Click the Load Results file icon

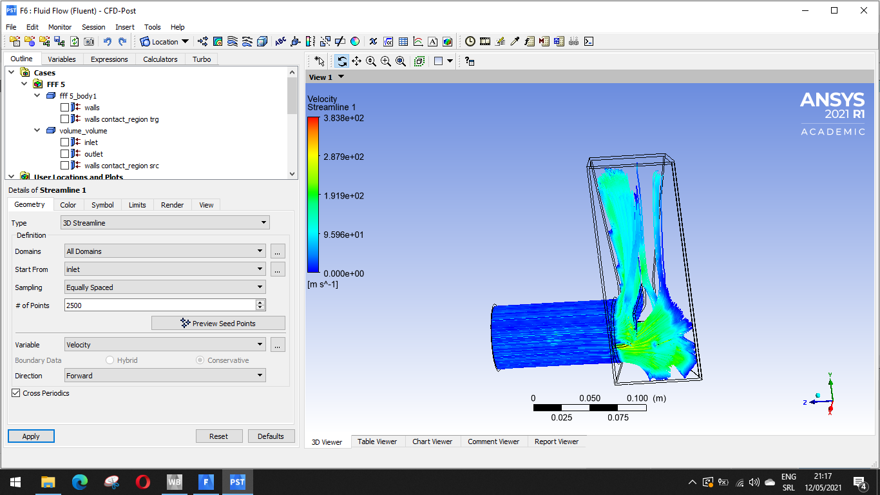point(14,41)
